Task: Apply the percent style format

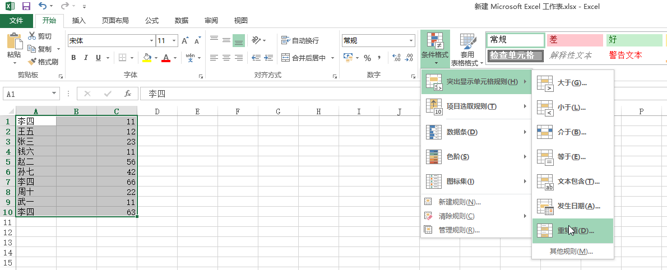Action: point(367,58)
